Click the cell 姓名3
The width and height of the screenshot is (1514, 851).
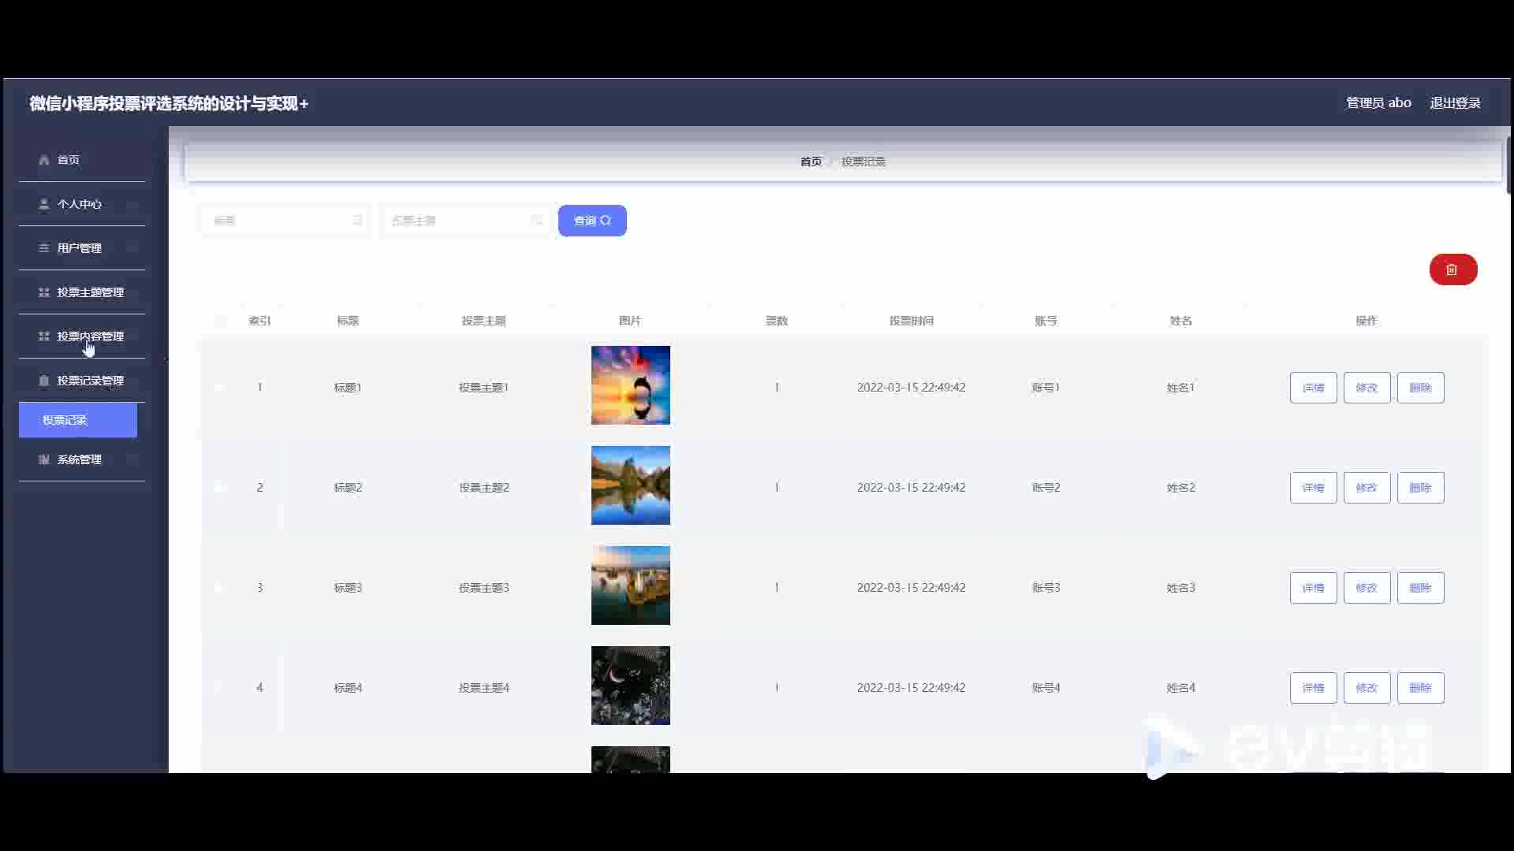pos(1181,588)
